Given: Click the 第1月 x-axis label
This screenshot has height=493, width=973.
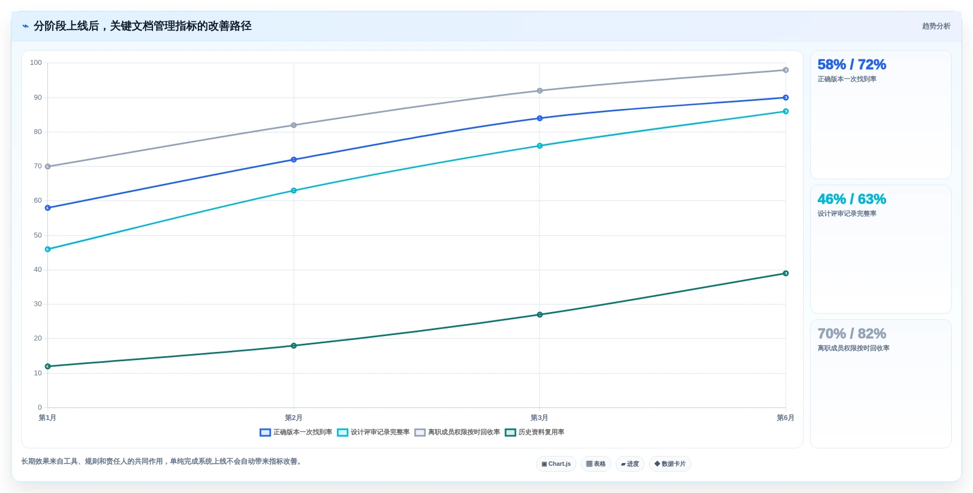Looking at the screenshot, I should pos(47,418).
